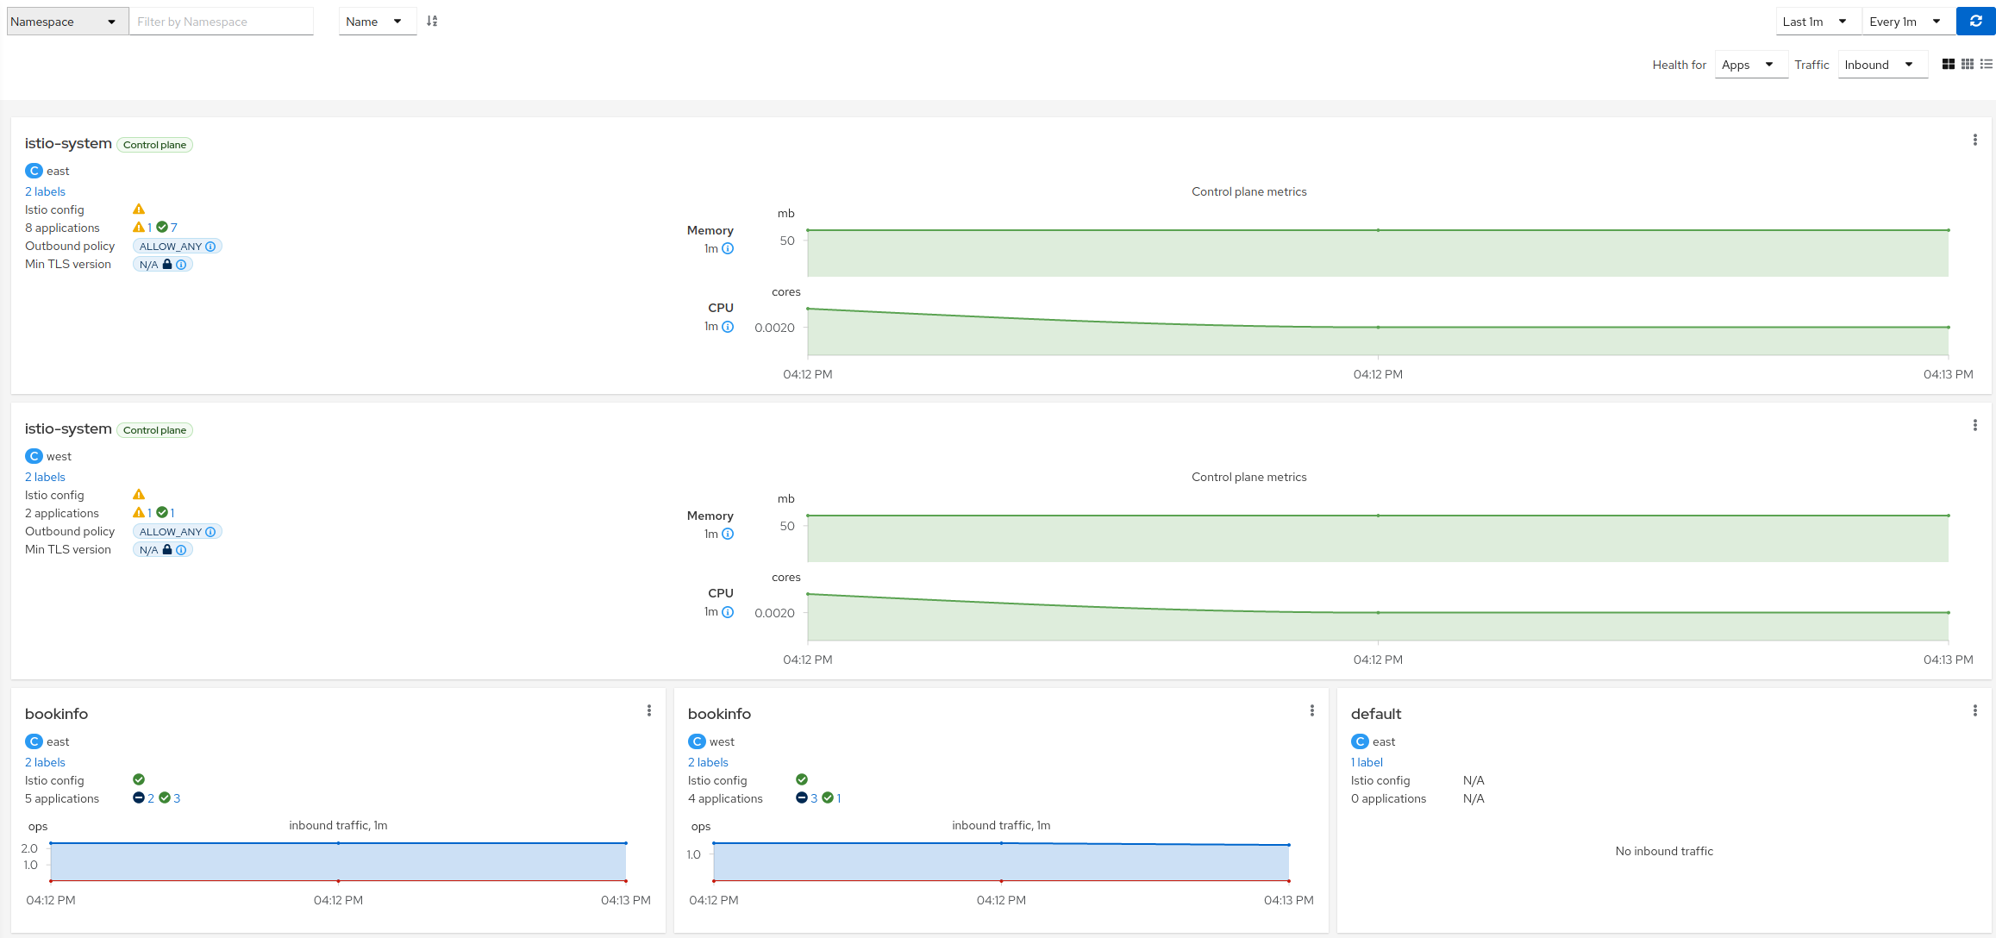
Task: Open the Traffic Inbound dropdown
Action: click(1882, 64)
